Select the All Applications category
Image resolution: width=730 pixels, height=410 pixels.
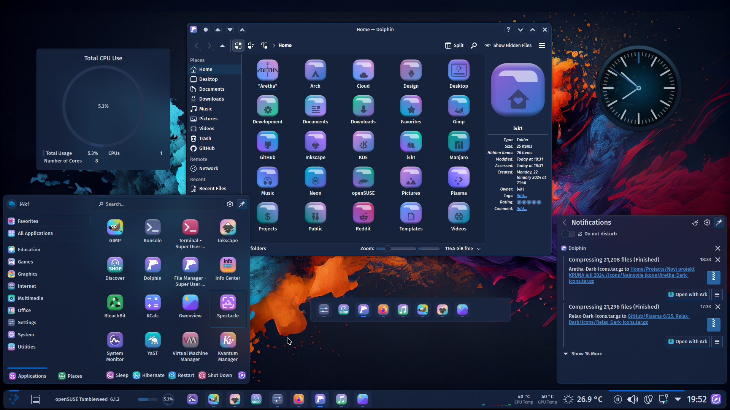(x=49, y=233)
